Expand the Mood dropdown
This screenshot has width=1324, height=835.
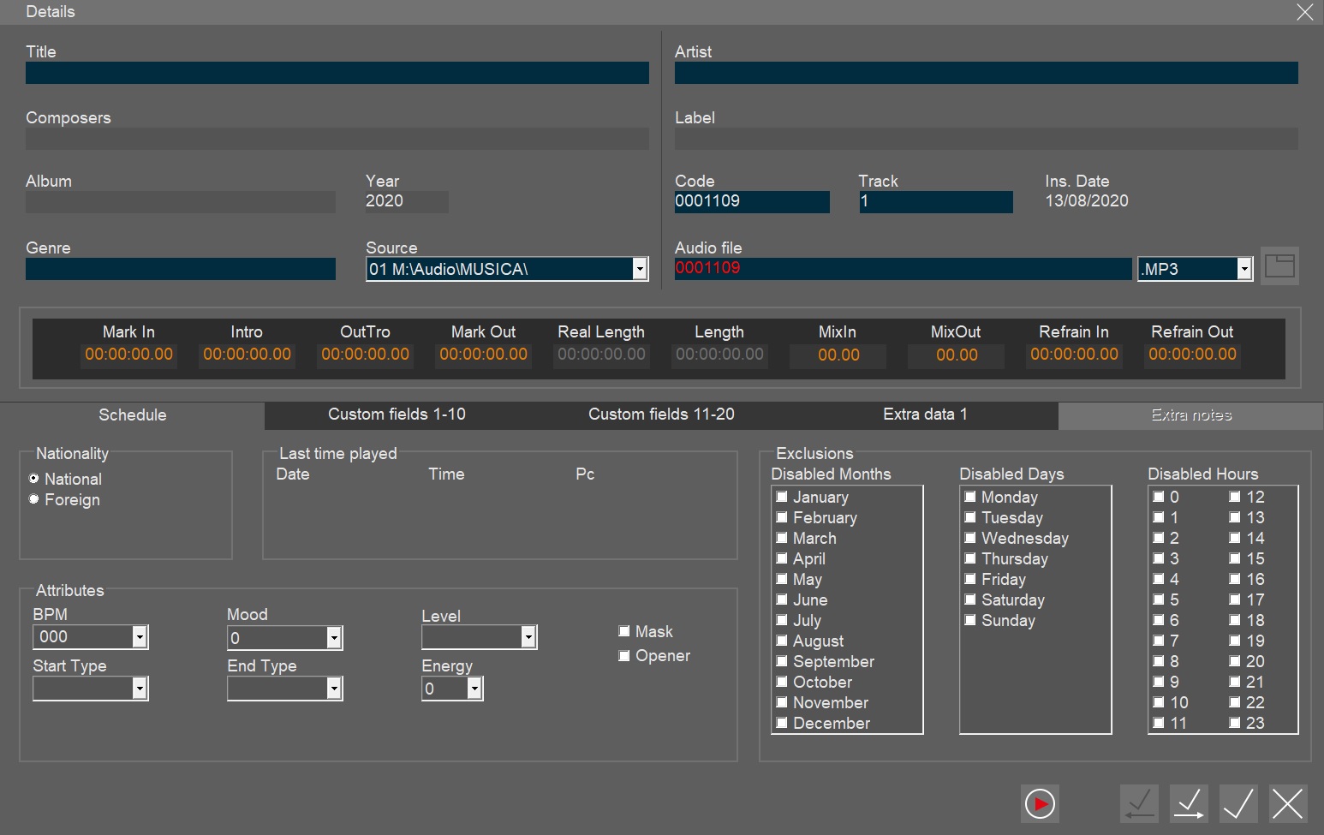click(334, 638)
